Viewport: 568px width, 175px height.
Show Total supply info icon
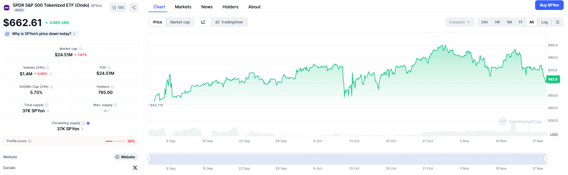coord(47,105)
